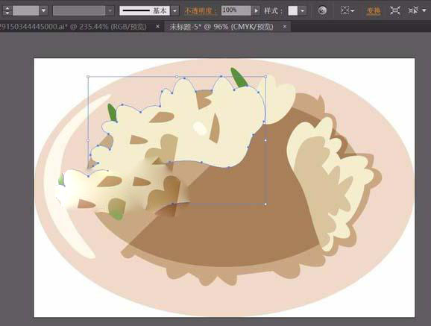Switch to the 未标题-5 CMYK document tab
This screenshot has height=326, width=431.
[221, 27]
